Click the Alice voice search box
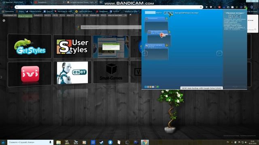This screenshot has height=145, width=259. point(30,142)
